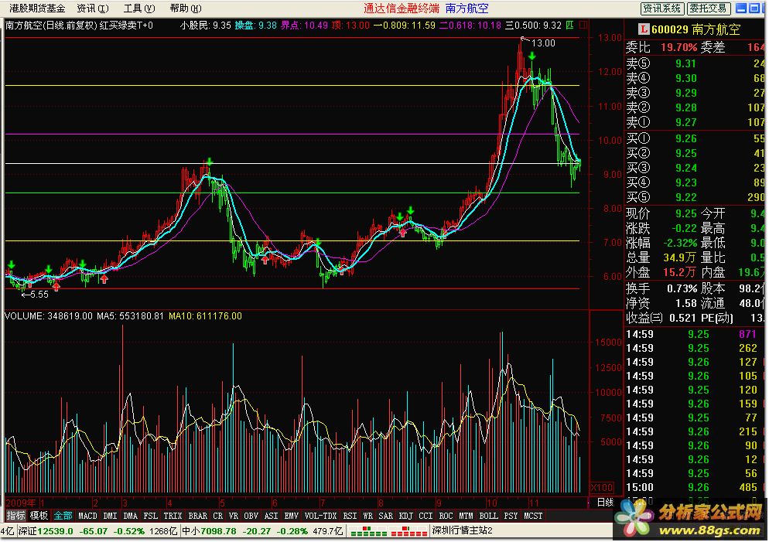Switch indicator to VR

coord(234,516)
